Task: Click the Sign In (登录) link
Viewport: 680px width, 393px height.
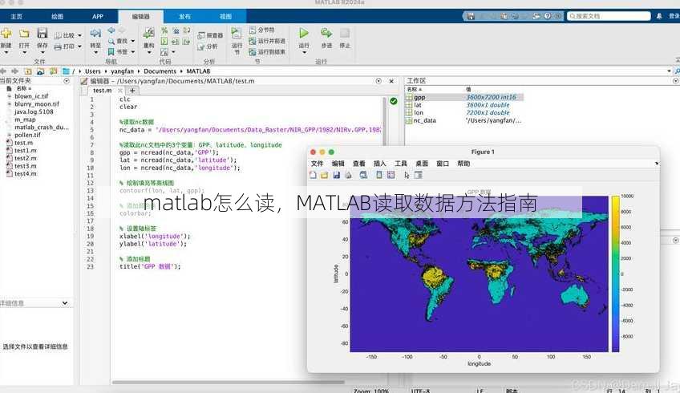Action: 674,16
